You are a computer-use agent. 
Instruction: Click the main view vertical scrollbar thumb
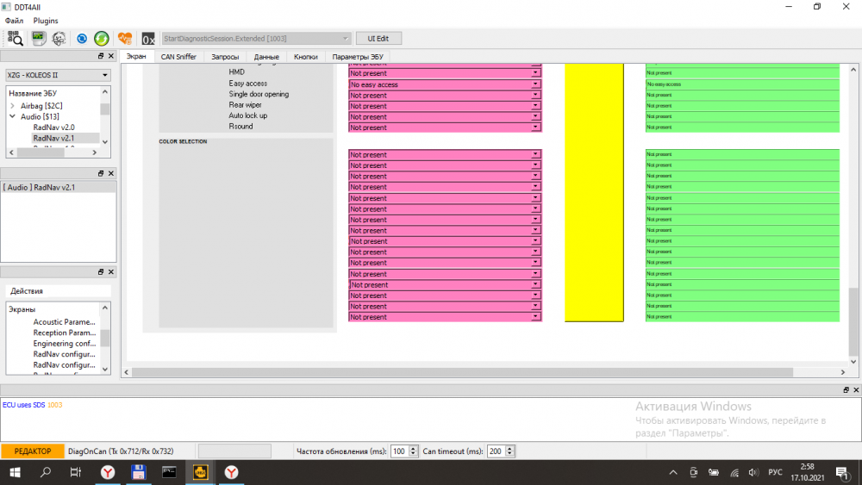pos(853,322)
